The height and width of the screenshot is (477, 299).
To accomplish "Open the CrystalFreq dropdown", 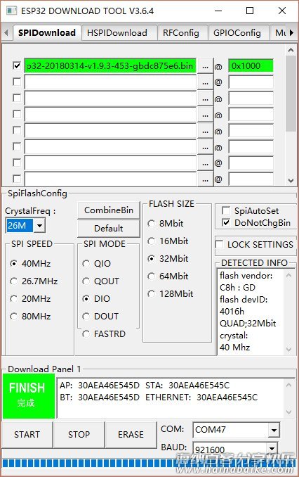I will pos(39,226).
